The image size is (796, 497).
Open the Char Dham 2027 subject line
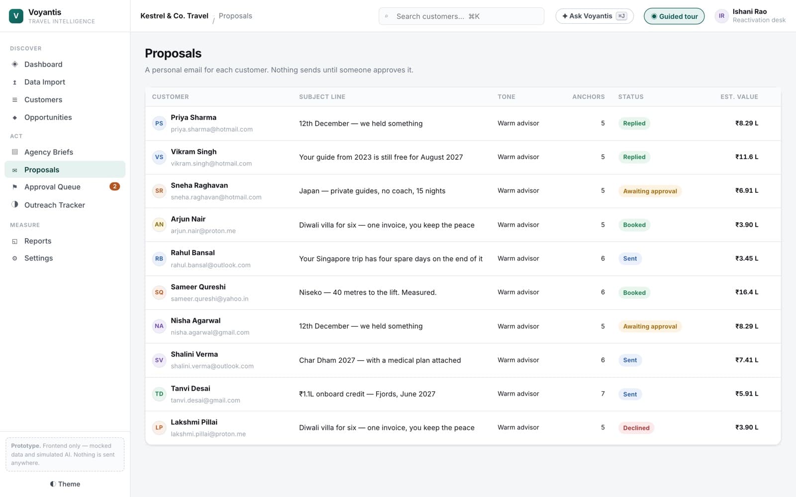click(380, 360)
